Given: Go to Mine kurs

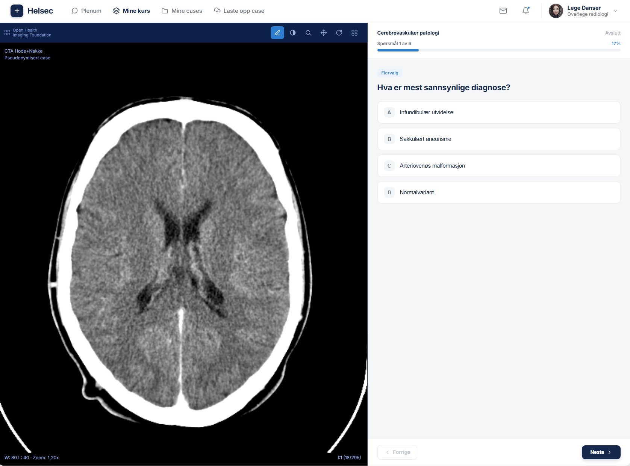Looking at the screenshot, I should pyautogui.click(x=132, y=11).
